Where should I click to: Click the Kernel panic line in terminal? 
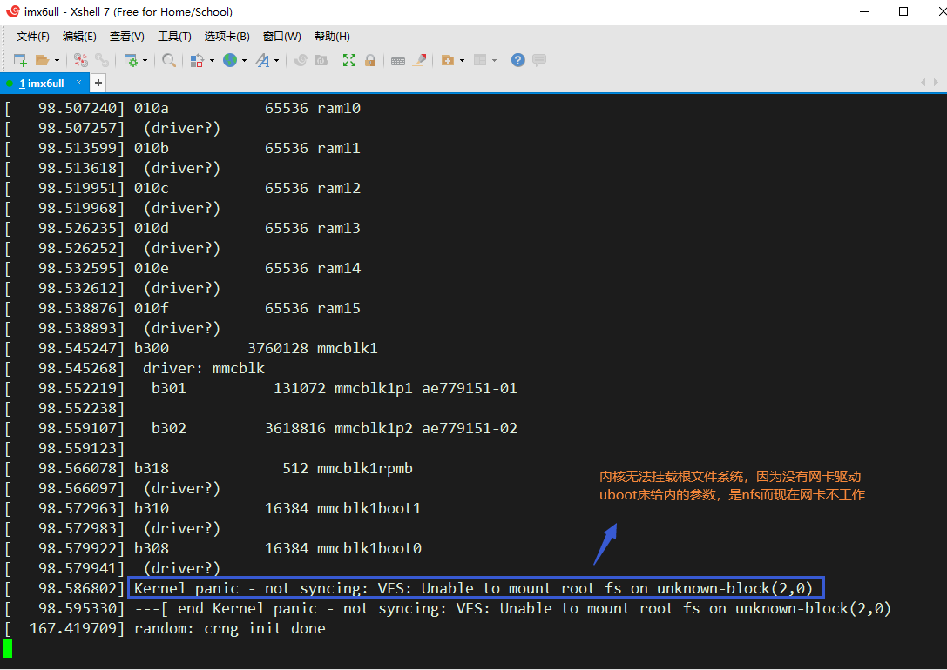(473, 588)
